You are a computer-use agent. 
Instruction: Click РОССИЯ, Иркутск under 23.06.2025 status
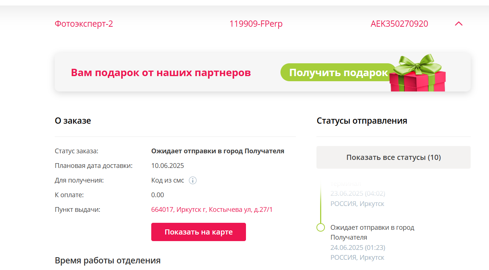pos(357,203)
